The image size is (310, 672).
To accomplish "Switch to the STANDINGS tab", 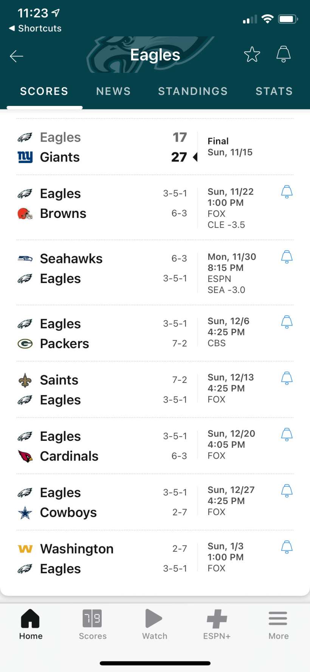I will 193,91.
